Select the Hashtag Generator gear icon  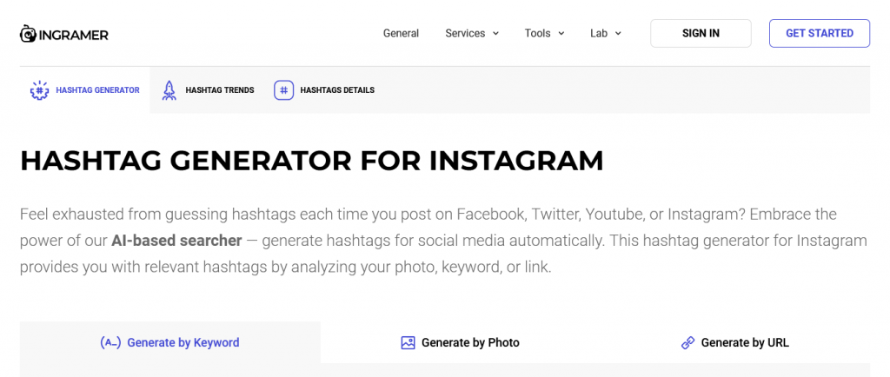tap(39, 90)
